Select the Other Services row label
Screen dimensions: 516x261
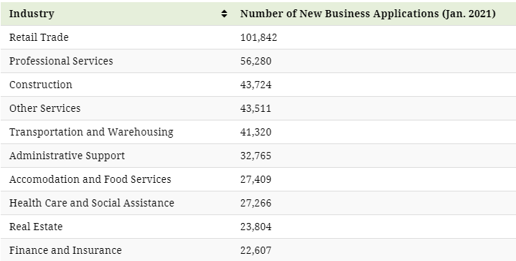pyautogui.click(x=44, y=108)
